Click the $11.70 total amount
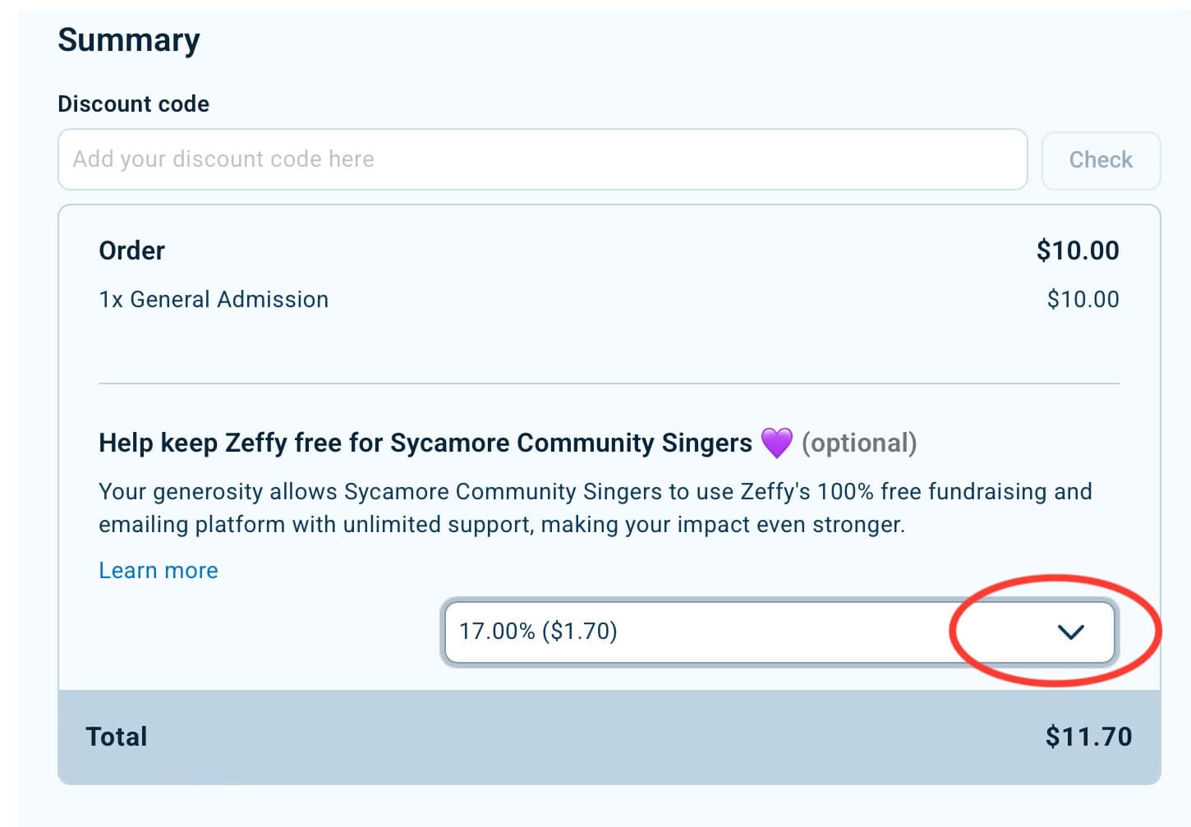This screenshot has height=827, width=1191. click(1088, 737)
